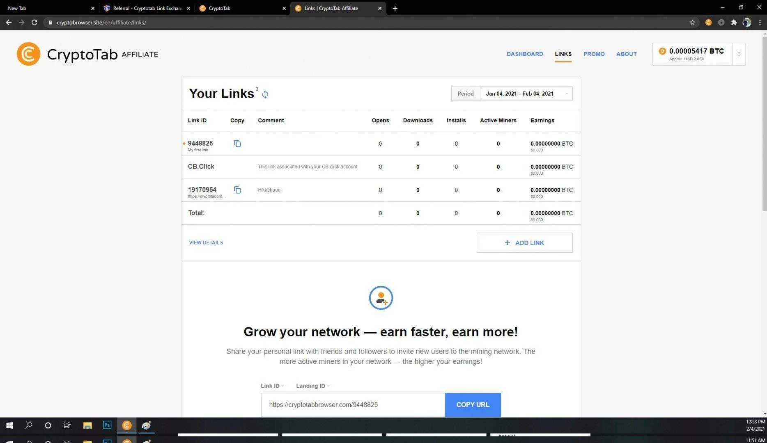Click the Active Miners column header
Viewport: 767px width, 443px height.
point(498,121)
